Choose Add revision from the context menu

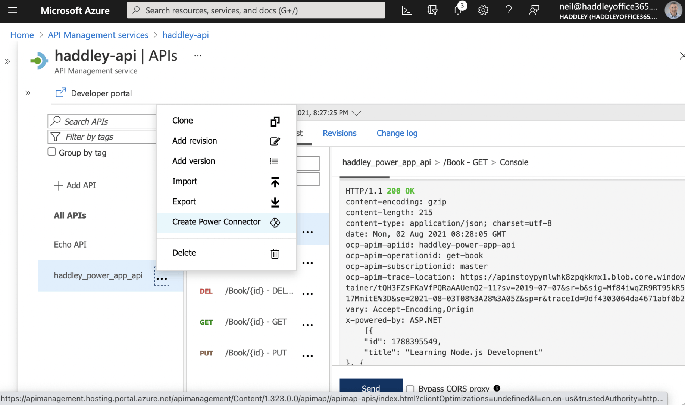click(x=226, y=141)
